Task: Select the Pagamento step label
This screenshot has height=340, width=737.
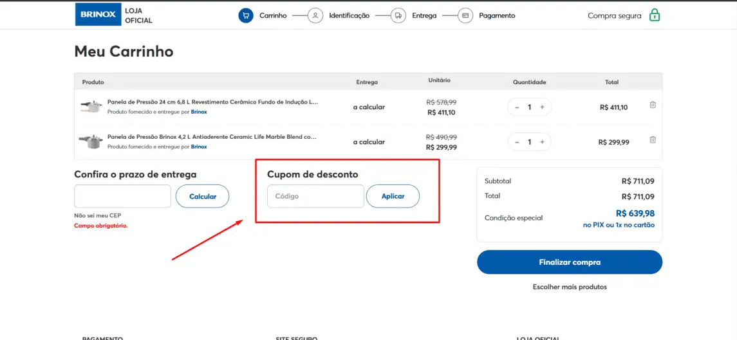Action: (498, 15)
